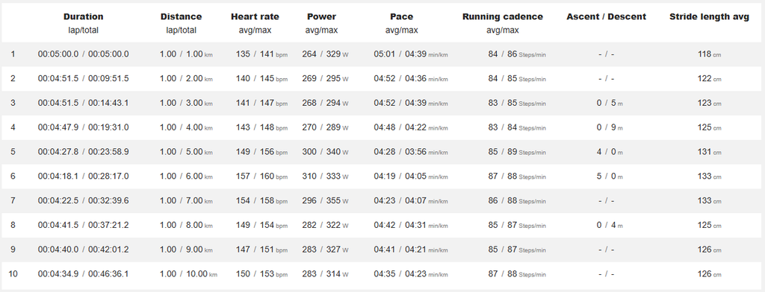765x292 pixels.
Task: Select lap 8 row number
Action: pyautogui.click(x=13, y=225)
